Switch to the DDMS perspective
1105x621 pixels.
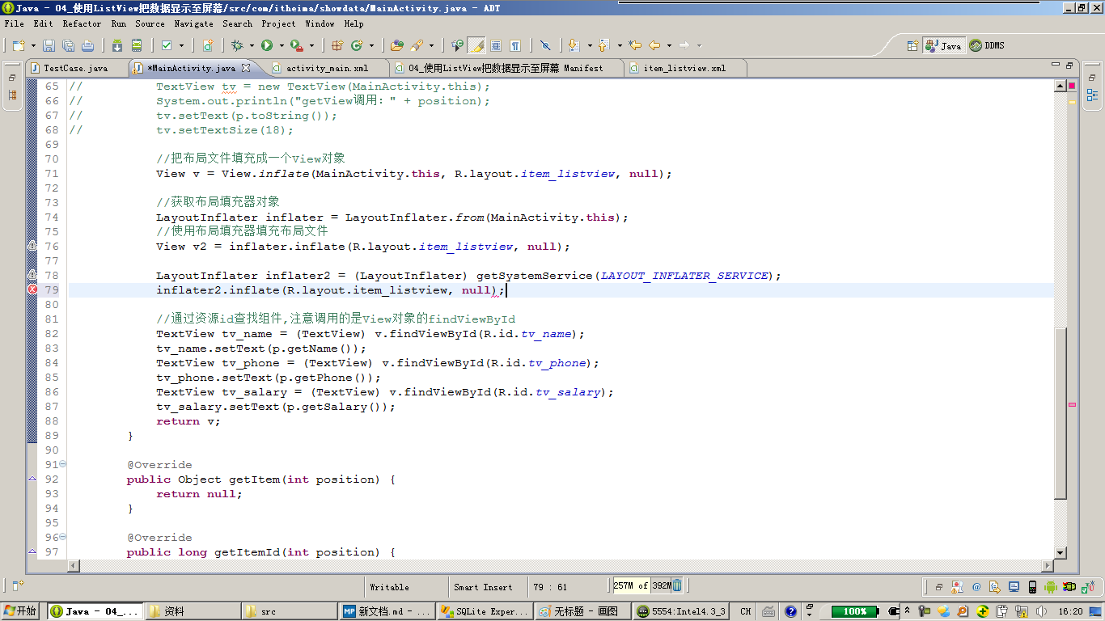(x=987, y=46)
